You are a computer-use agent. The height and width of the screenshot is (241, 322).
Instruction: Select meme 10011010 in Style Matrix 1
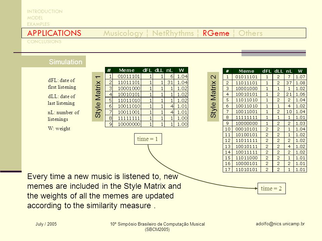tap(129, 106)
